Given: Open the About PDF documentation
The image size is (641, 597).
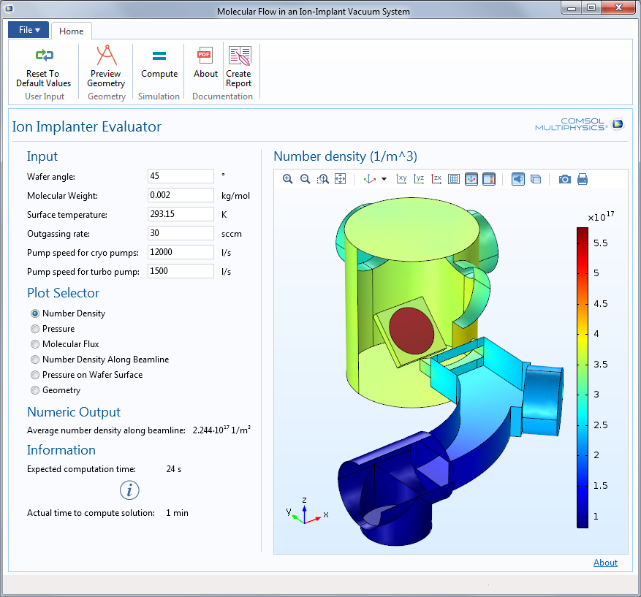Looking at the screenshot, I should (x=205, y=63).
